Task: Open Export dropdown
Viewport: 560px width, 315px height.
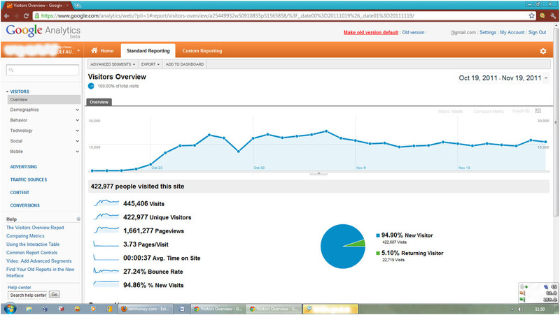Action: coord(150,64)
